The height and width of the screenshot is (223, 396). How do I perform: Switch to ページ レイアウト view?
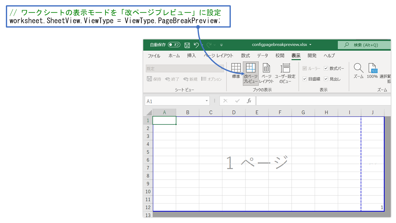pyautogui.click(x=266, y=73)
